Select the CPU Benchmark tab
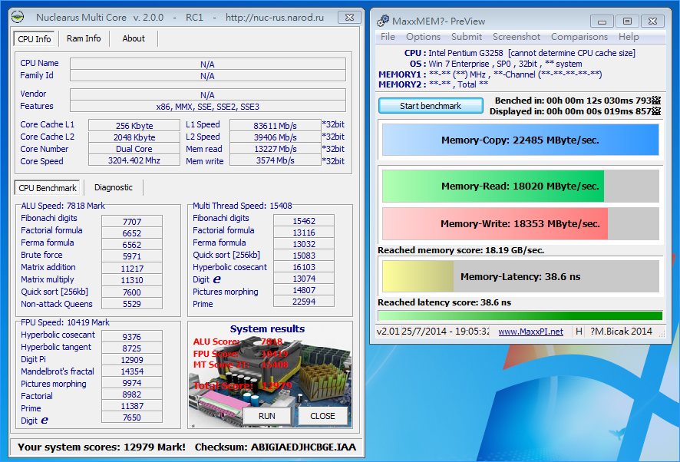This screenshot has height=462, width=680. (x=48, y=187)
